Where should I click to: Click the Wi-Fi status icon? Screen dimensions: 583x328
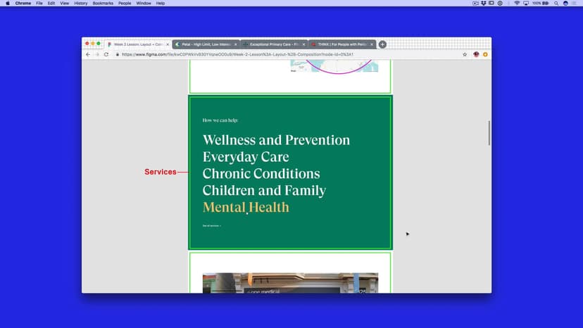click(x=516, y=4)
